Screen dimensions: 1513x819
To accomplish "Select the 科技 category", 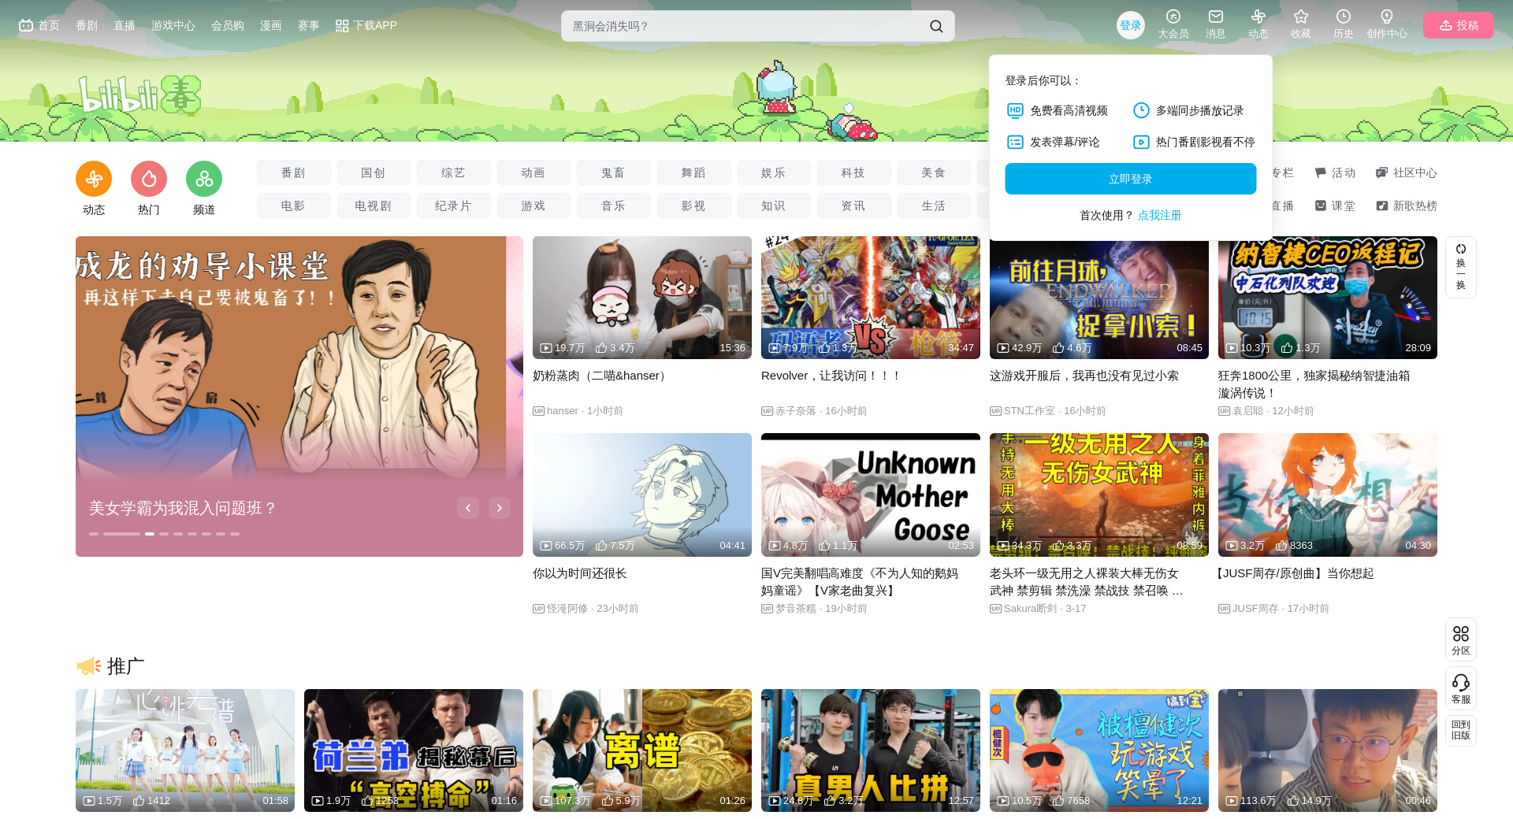I will click(x=853, y=172).
